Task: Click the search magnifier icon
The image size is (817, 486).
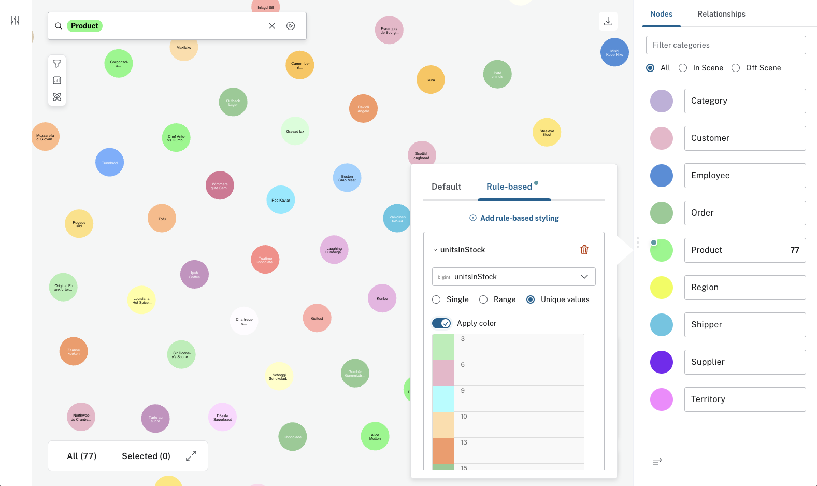Action: [x=59, y=26]
